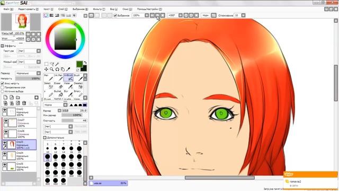Toggle the Выбранное checkbox in toolbar
Image resolution: width=339 pixels, height=191 pixels.
click(x=115, y=15)
